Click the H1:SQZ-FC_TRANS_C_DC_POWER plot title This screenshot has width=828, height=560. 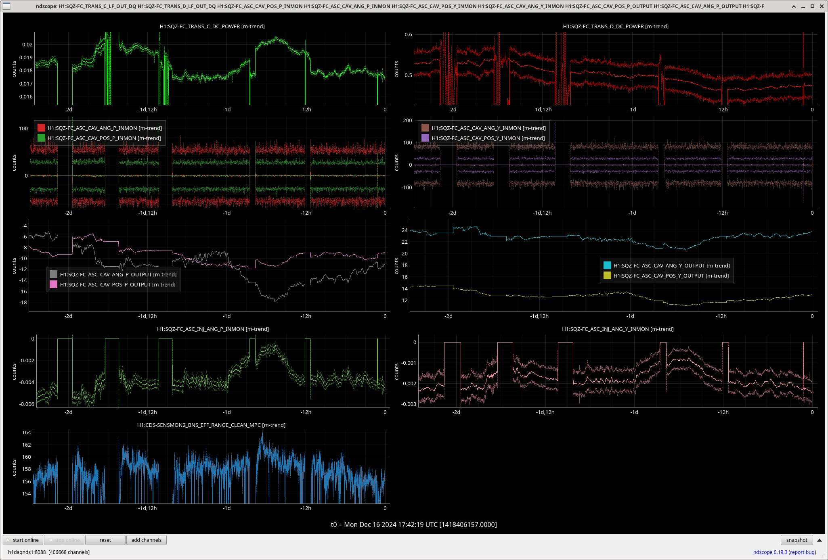[212, 26]
